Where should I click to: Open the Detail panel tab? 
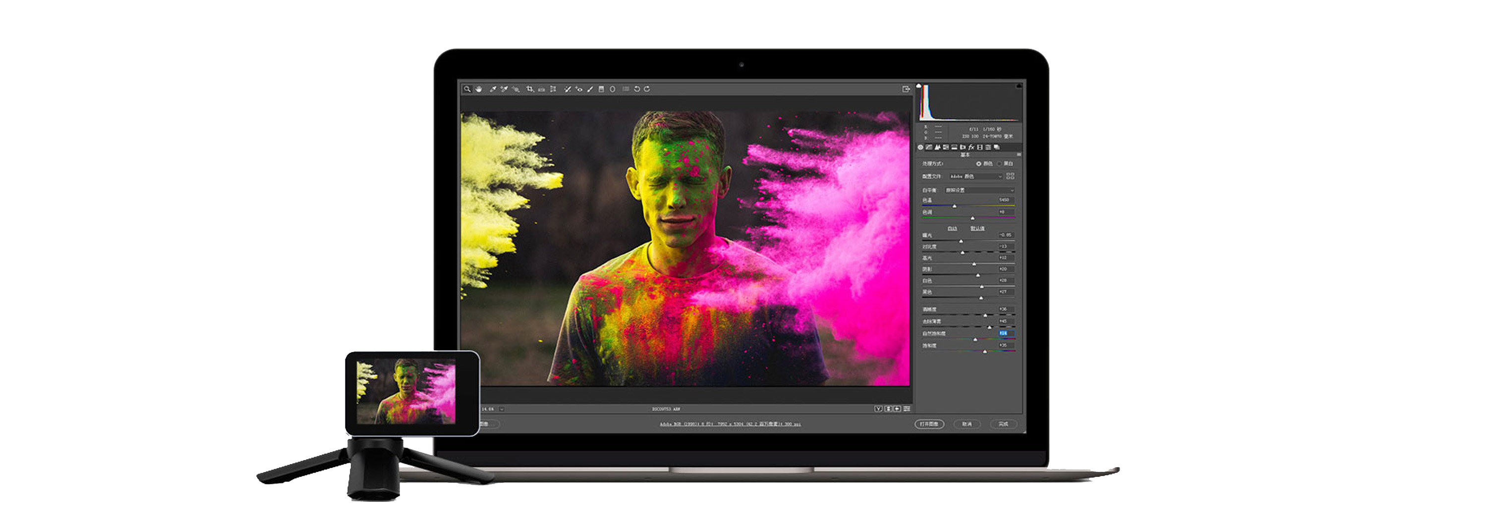(x=937, y=148)
